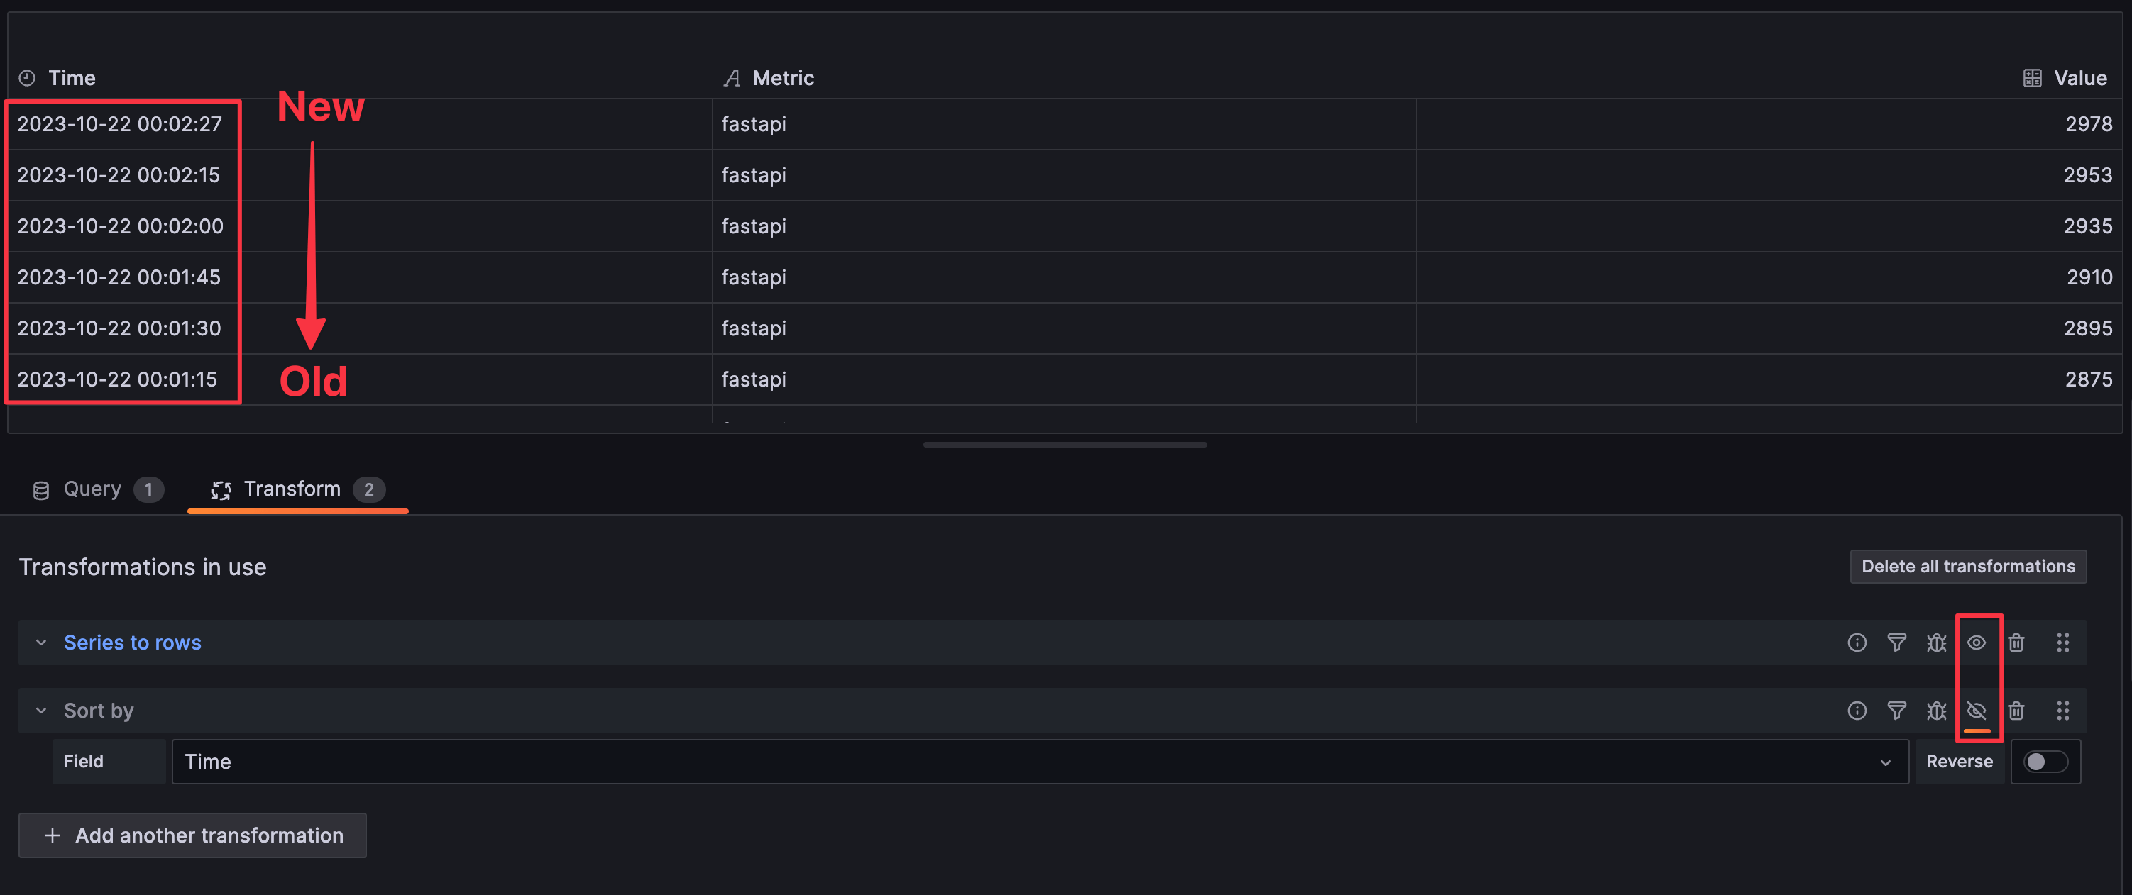The image size is (2132, 895).
Task: Click drag handle on Series to rows
Action: pos(2062,643)
